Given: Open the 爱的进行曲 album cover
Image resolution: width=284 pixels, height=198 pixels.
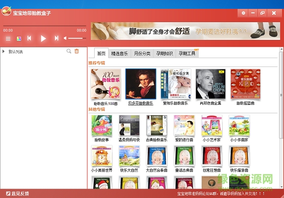Looking at the screenshot, I should 184,126.
